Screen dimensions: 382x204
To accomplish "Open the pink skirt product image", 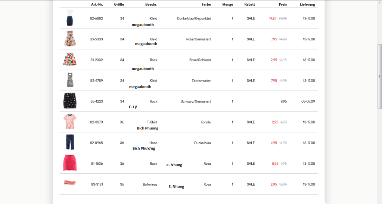I will click(x=70, y=163).
